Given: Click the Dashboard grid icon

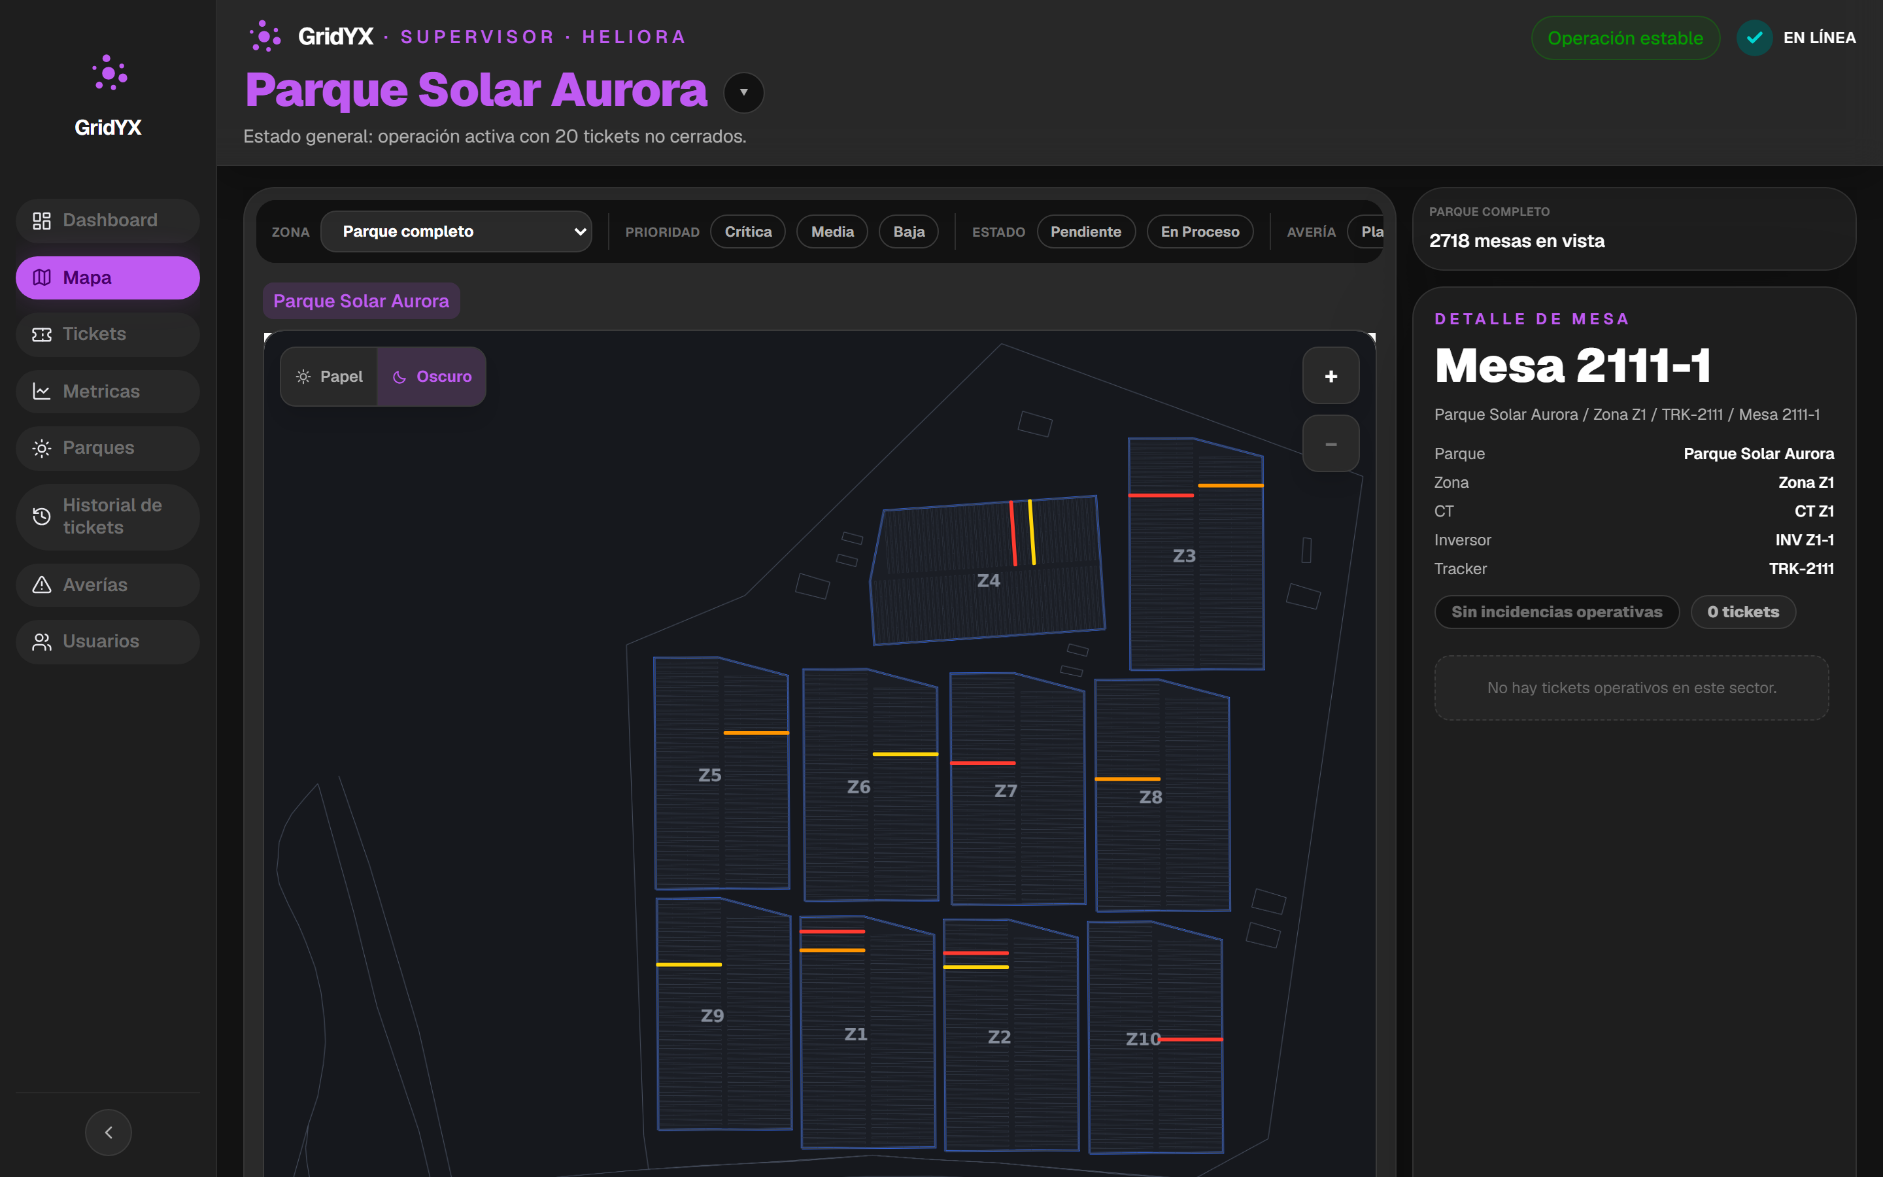Looking at the screenshot, I should (42, 221).
